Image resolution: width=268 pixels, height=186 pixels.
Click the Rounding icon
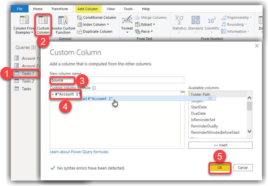[x=224, y=24]
